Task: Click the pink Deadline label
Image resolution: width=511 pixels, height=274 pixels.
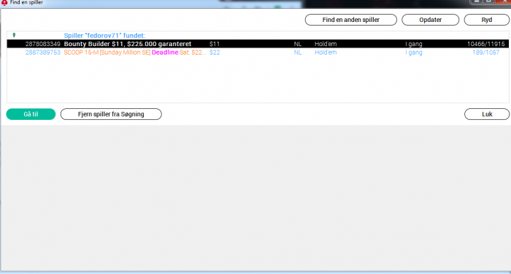Action: (x=165, y=52)
